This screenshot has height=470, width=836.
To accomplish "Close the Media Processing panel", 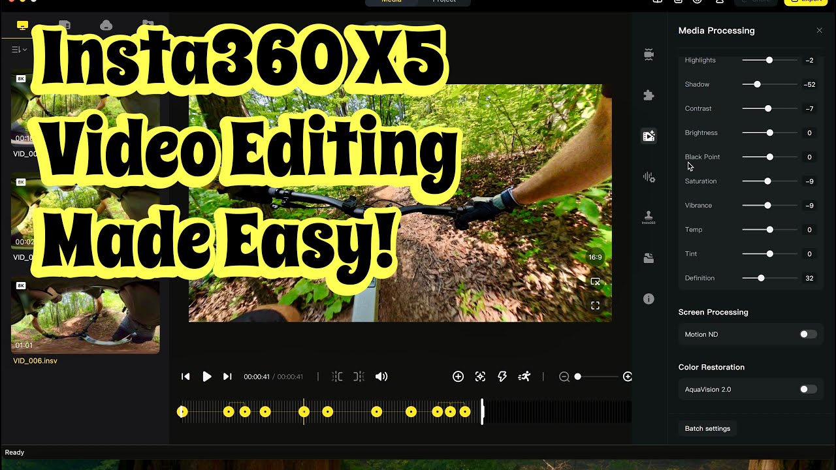I will 819,31.
